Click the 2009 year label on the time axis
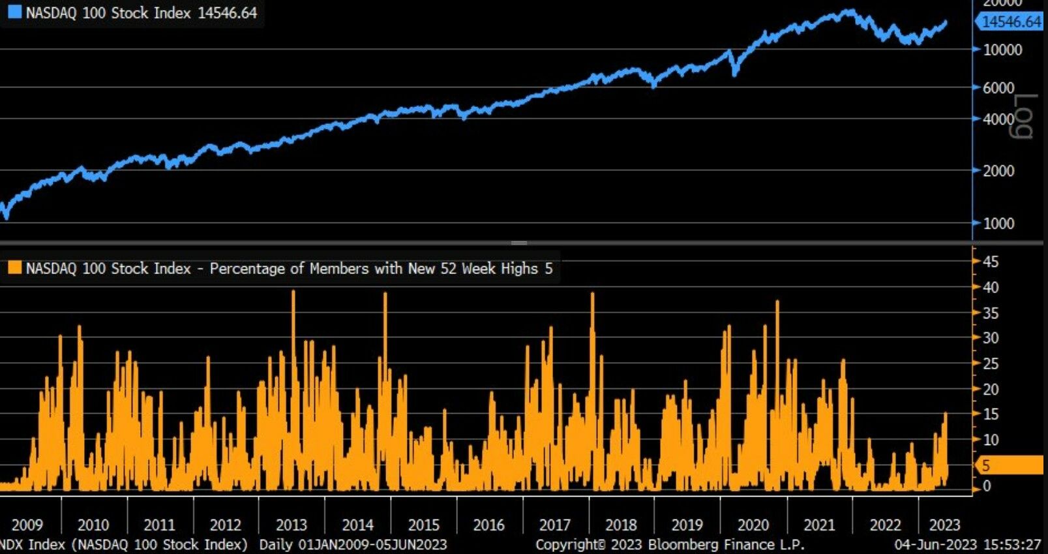 tap(27, 525)
